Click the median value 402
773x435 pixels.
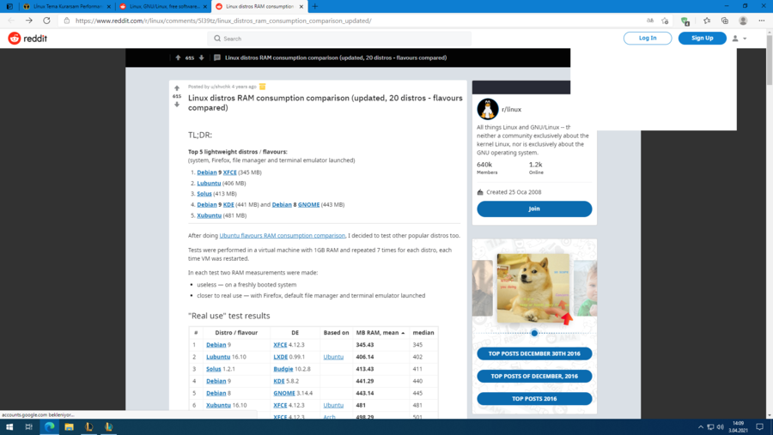[x=417, y=357]
